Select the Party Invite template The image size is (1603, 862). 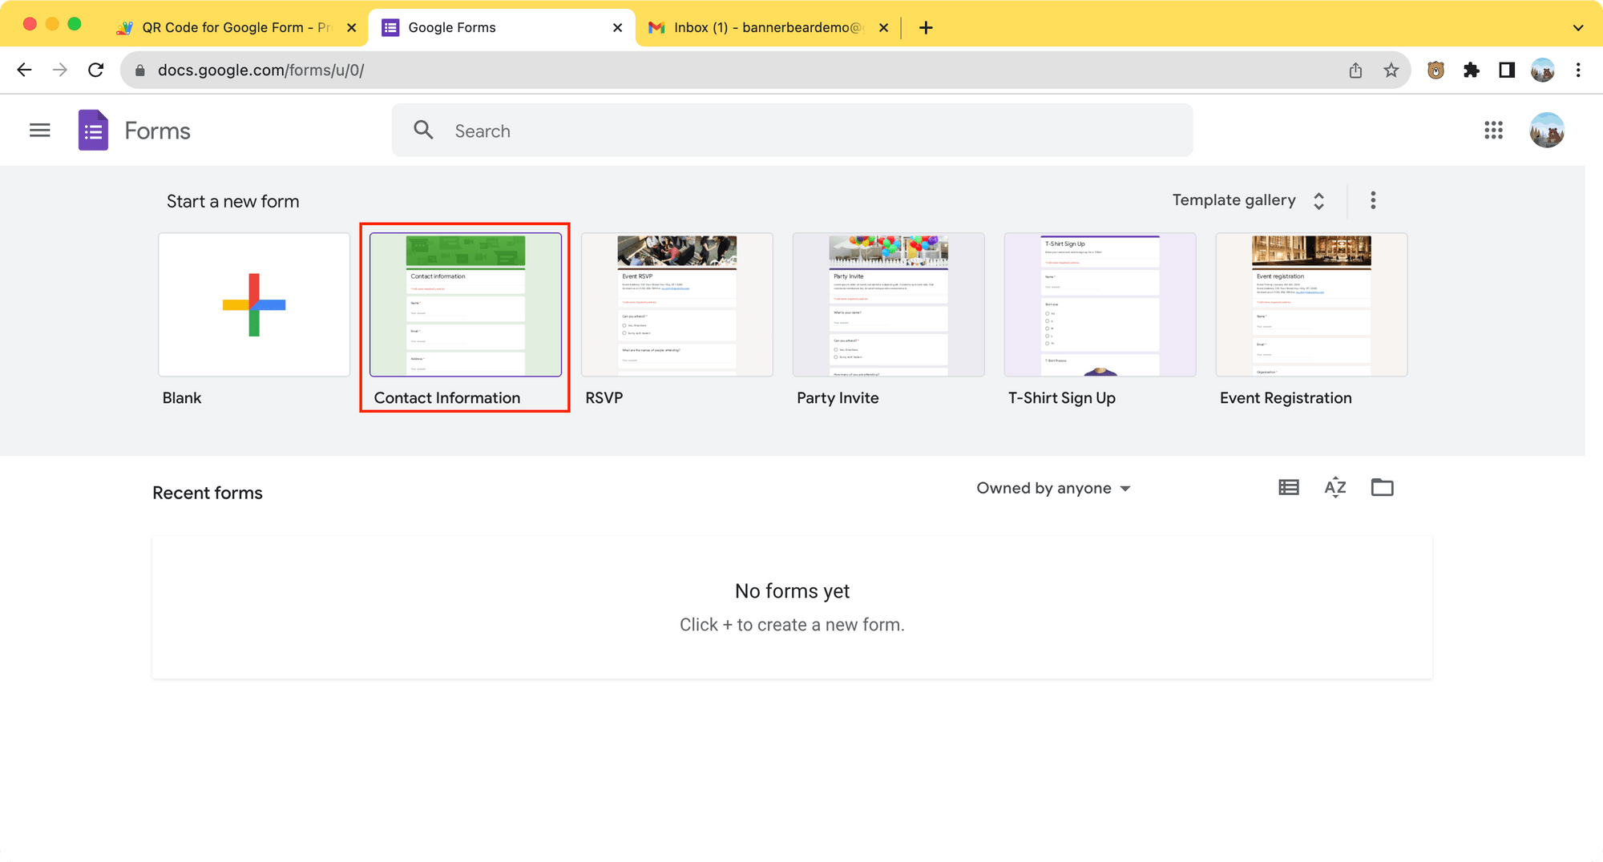(x=888, y=304)
